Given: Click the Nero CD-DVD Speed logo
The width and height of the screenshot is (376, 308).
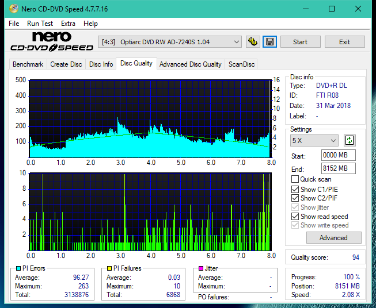Looking at the screenshot, I should [52, 42].
